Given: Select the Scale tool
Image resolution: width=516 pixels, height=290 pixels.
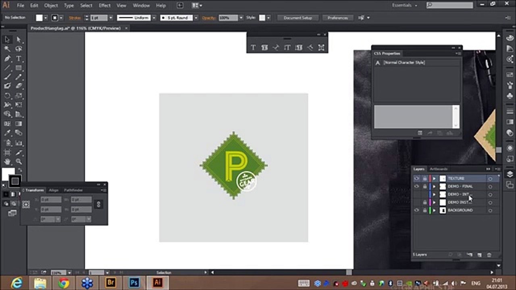Looking at the screenshot, I should click(19, 96).
